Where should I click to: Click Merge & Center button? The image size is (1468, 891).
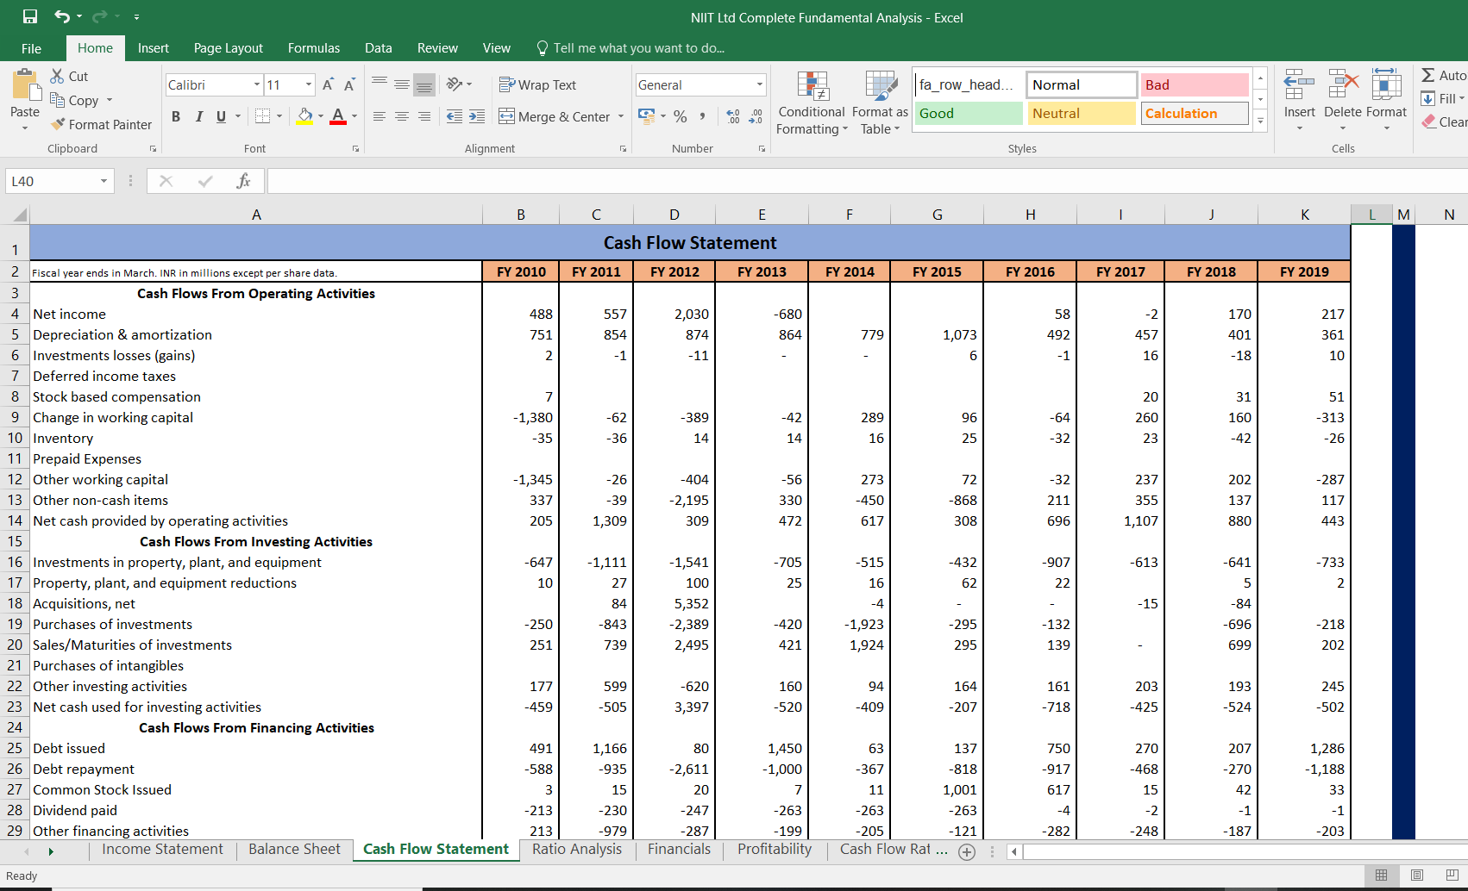555,116
